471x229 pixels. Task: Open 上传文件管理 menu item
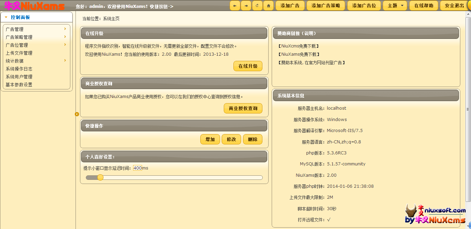tap(19, 53)
